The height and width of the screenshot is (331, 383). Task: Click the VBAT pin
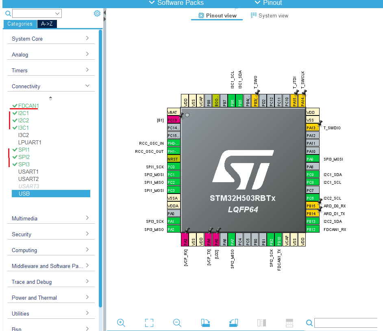pyautogui.click(x=174, y=112)
